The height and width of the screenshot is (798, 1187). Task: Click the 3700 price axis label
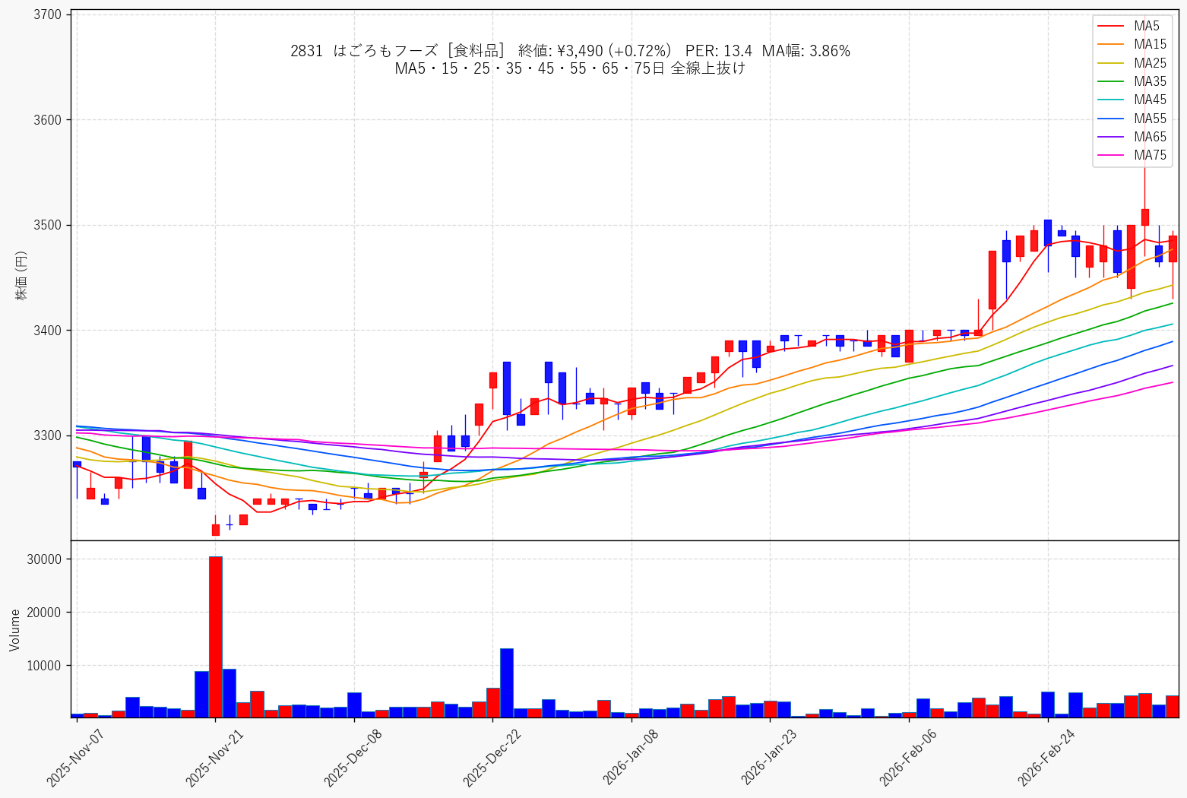(49, 14)
